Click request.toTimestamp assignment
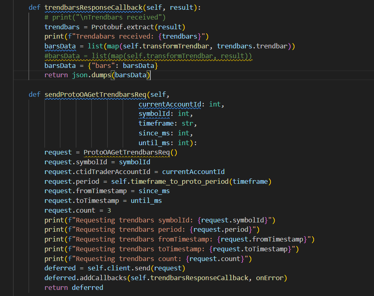 pyautogui.click(x=103, y=201)
